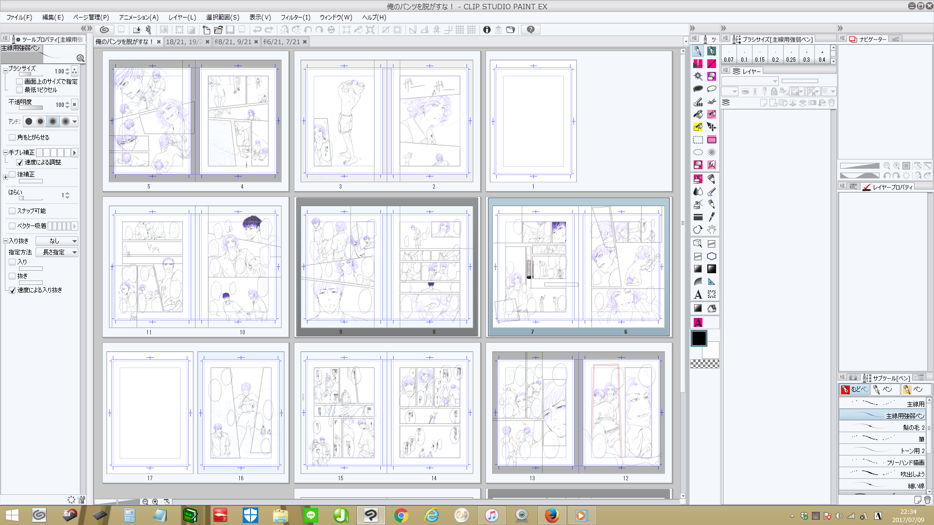The height and width of the screenshot is (525, 934).
Task: Select the sparkle Auto select wand tool
Action: (x=698, y=76)
